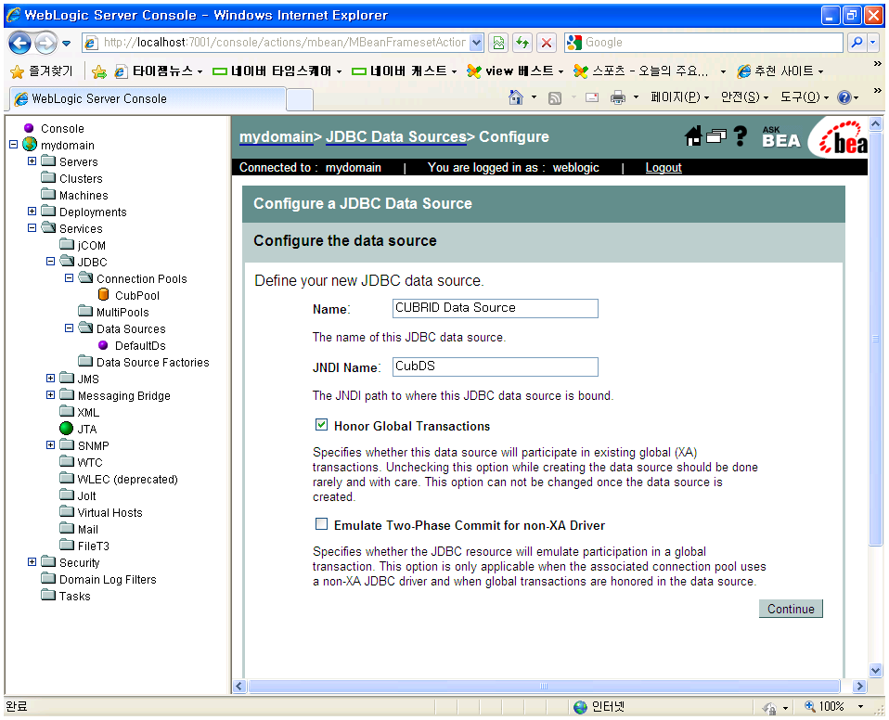
Task: Click the Refresh page icon
Action: click(x=522, y=43)
